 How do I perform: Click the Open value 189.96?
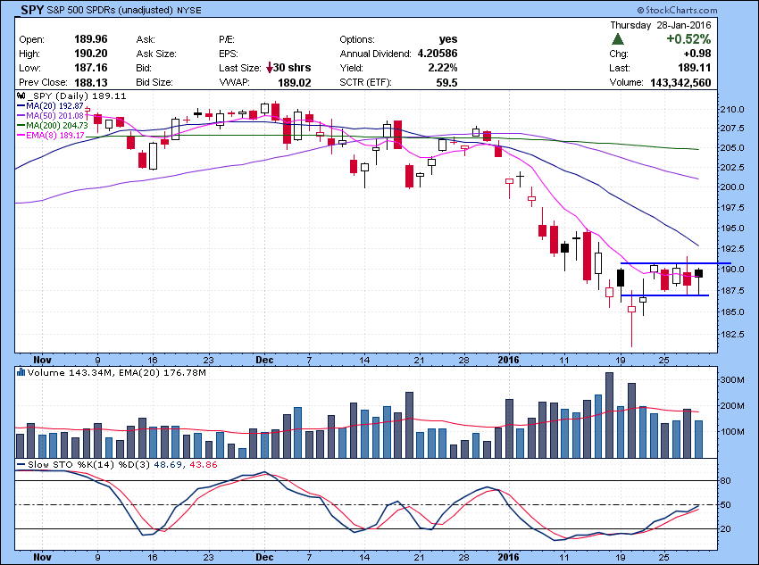90,39
